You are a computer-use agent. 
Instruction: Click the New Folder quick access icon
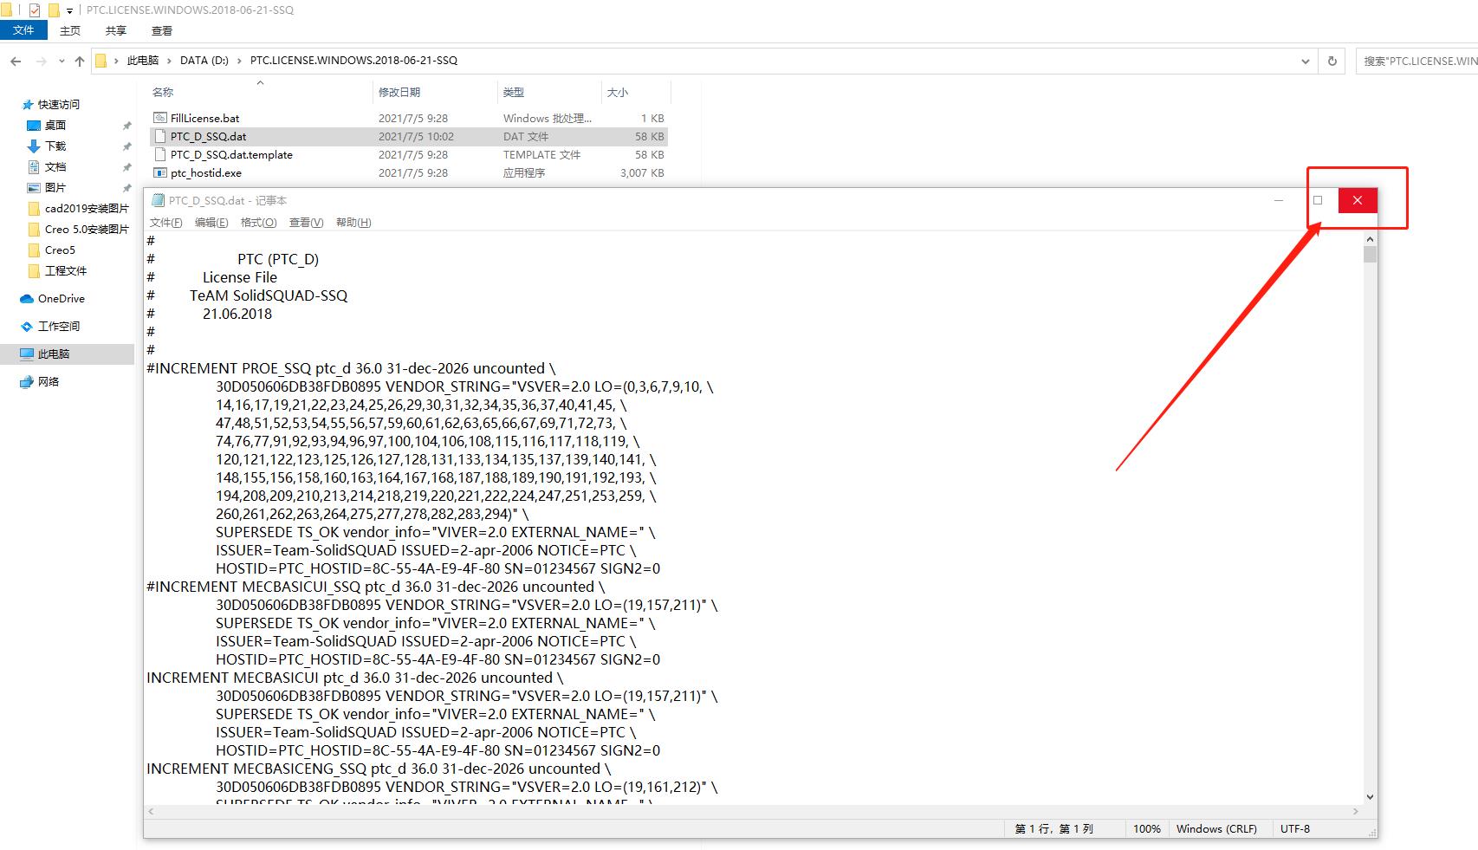(53, 10)
